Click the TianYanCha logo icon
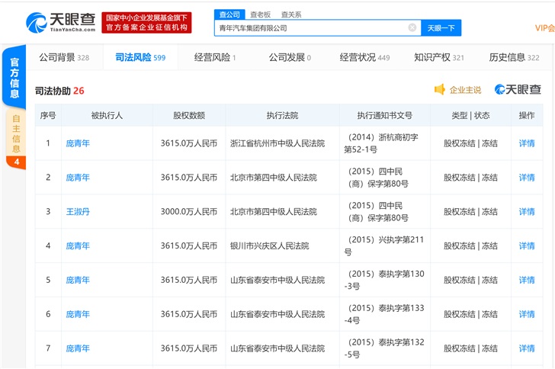This screenshot has width=555, height=369. 35,22
